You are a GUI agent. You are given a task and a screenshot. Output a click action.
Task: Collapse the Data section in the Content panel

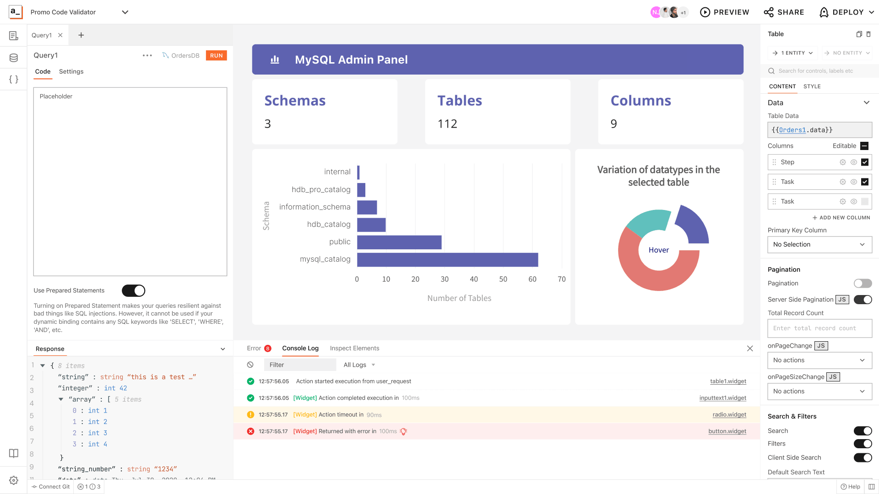click(x=867, y=102)
